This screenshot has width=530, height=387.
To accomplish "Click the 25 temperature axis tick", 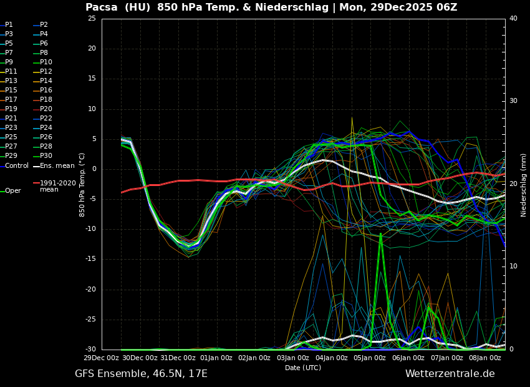I will pyautogui.click(x=92, y=19).
